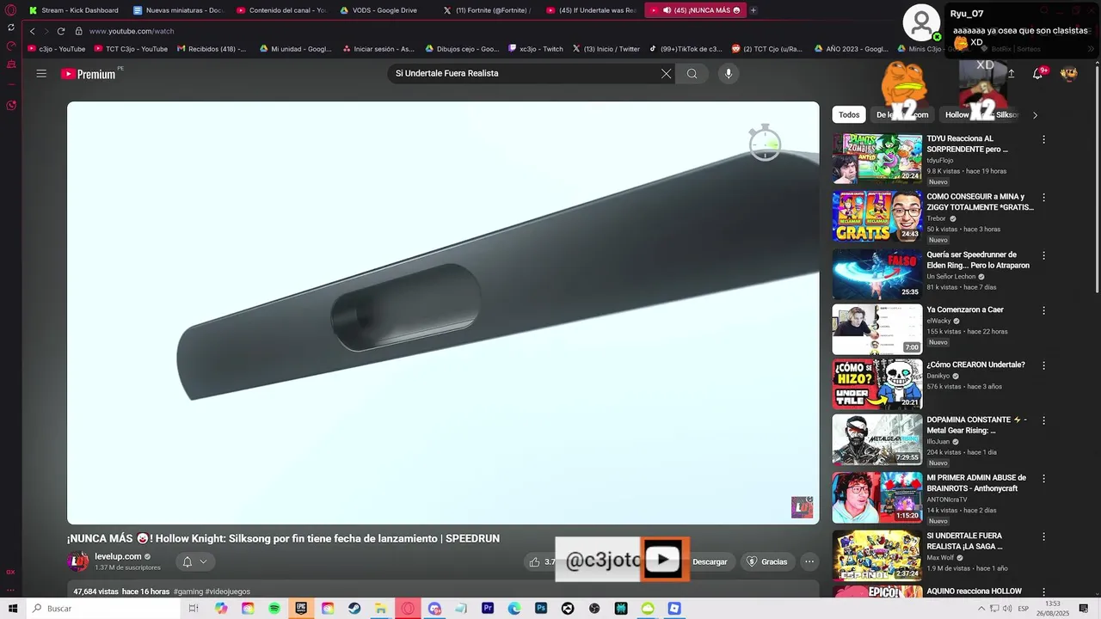Open YouTube notifications bell in header
The image size is (1101, 619).
1037,74
